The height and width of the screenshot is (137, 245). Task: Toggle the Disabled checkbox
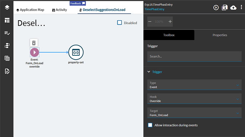120,23
